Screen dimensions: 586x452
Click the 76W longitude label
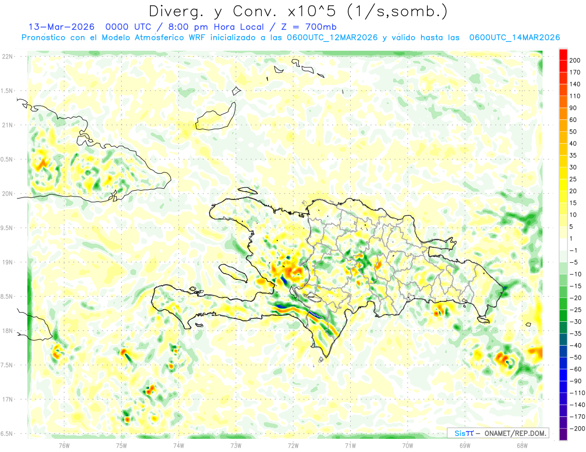64,445
